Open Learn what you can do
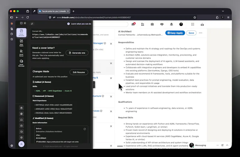This screenshot has height=157, width=240. tap(79, 24)
